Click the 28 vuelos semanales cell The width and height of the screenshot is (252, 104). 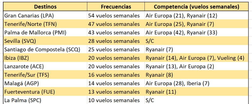pyautogui.click(x=116, y=41)
